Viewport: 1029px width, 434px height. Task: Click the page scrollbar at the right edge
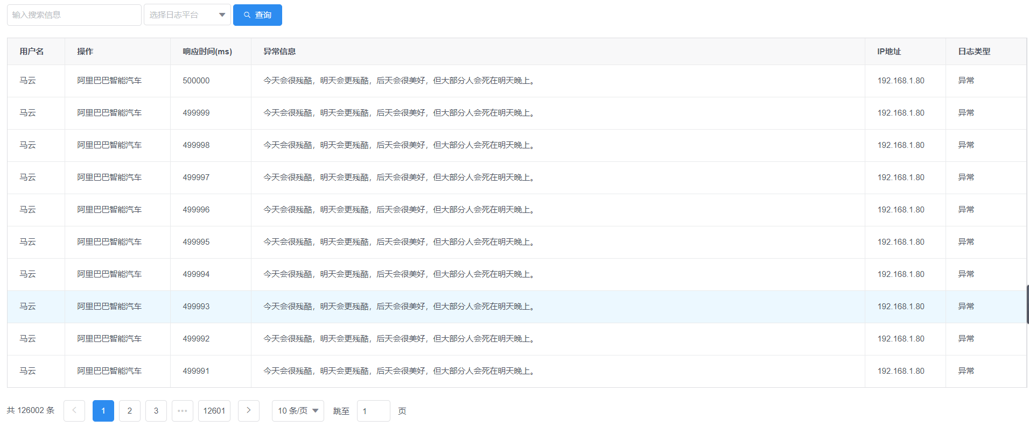coord(1027,304)
